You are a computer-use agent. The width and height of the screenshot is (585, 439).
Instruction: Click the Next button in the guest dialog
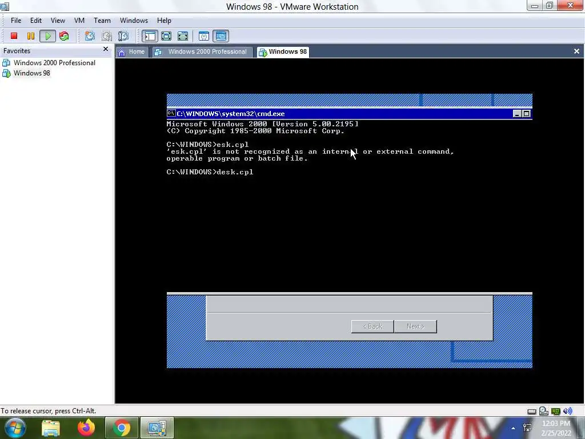(415, 326)
